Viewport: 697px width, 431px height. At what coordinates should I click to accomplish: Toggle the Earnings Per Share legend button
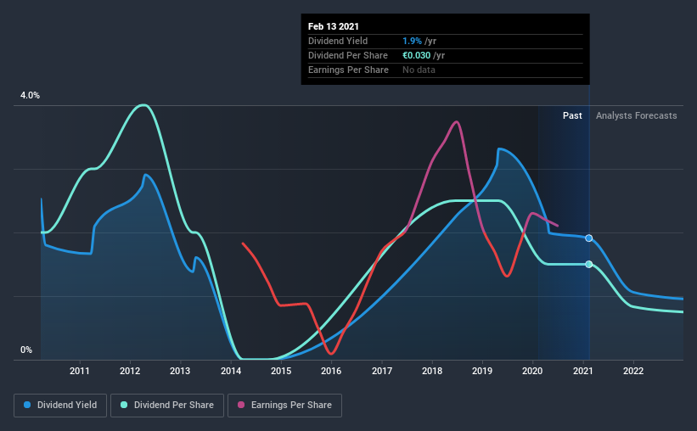click(x=284, y=406)
